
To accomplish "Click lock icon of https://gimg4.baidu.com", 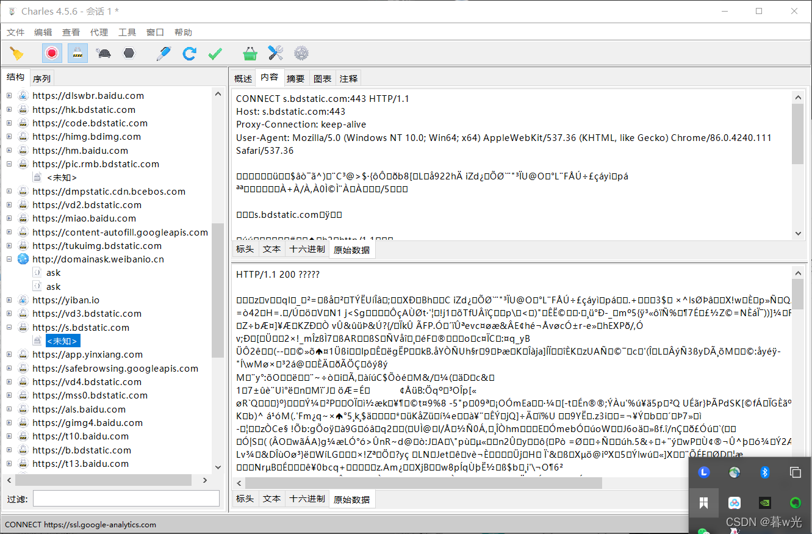I will tap(23, 422).
